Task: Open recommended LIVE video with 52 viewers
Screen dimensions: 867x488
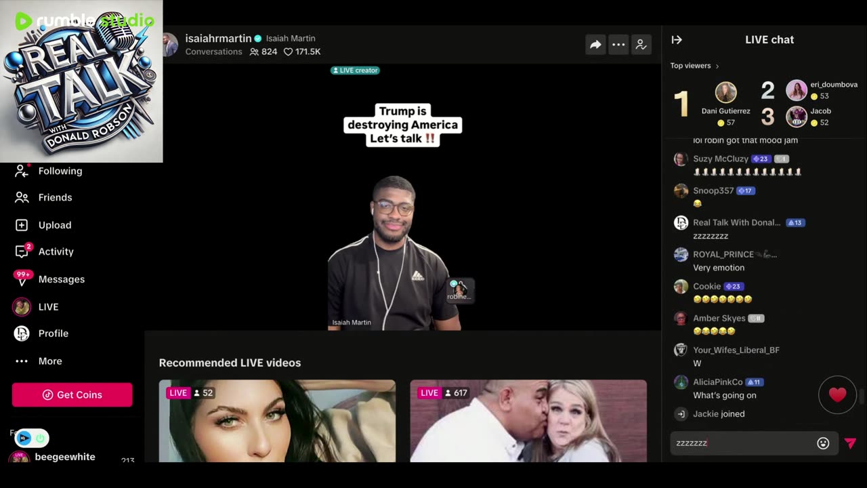Action: point(277,421)
